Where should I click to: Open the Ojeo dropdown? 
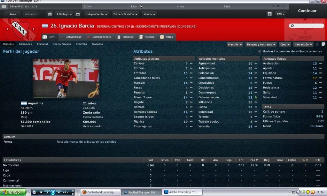click(285, 44)
